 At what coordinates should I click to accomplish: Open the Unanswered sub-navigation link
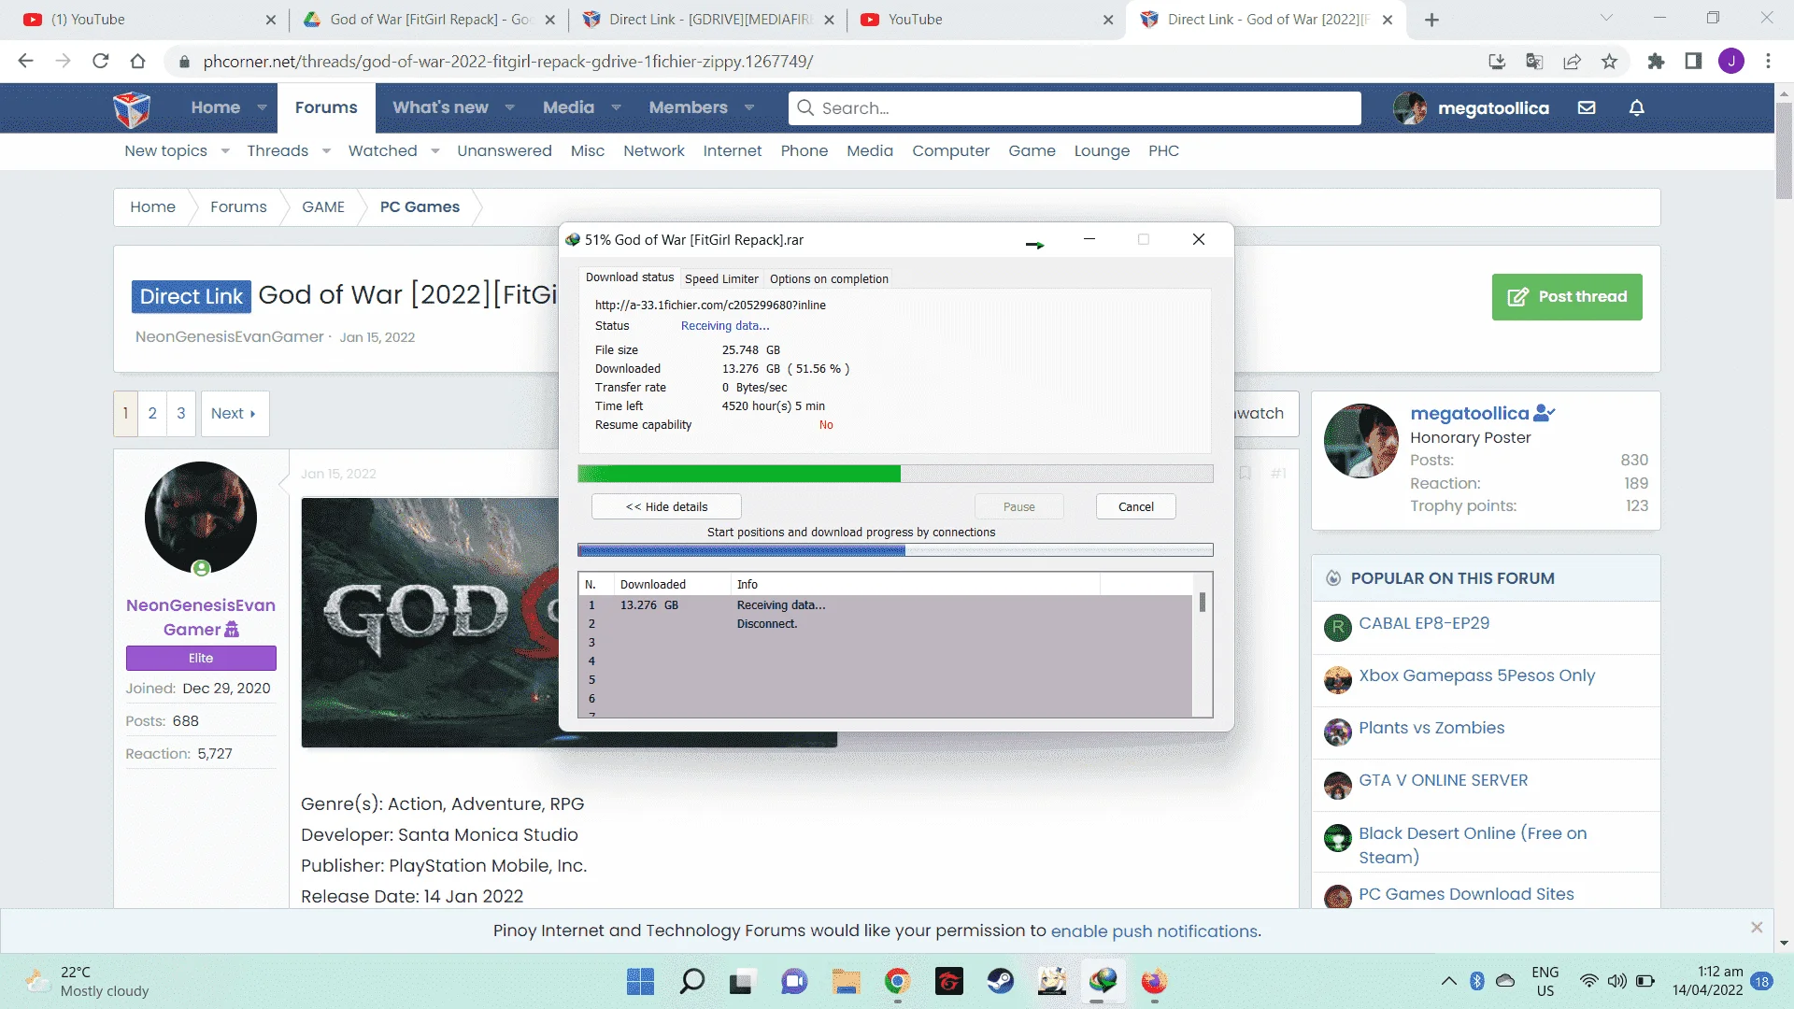[505, 151]
